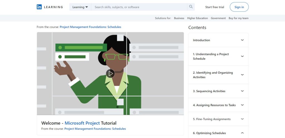Open course link above the video

click(x=90, y=27)
